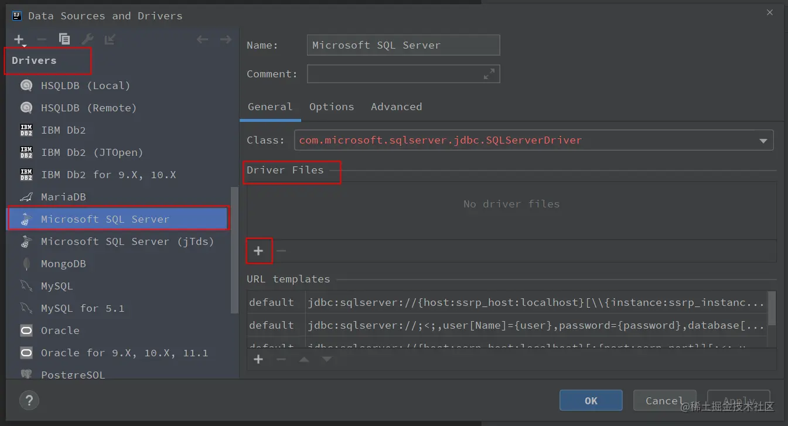The height and width of the screenshot is (426, 788).
Task: Open the help question mark
Action: coord(29,401)
